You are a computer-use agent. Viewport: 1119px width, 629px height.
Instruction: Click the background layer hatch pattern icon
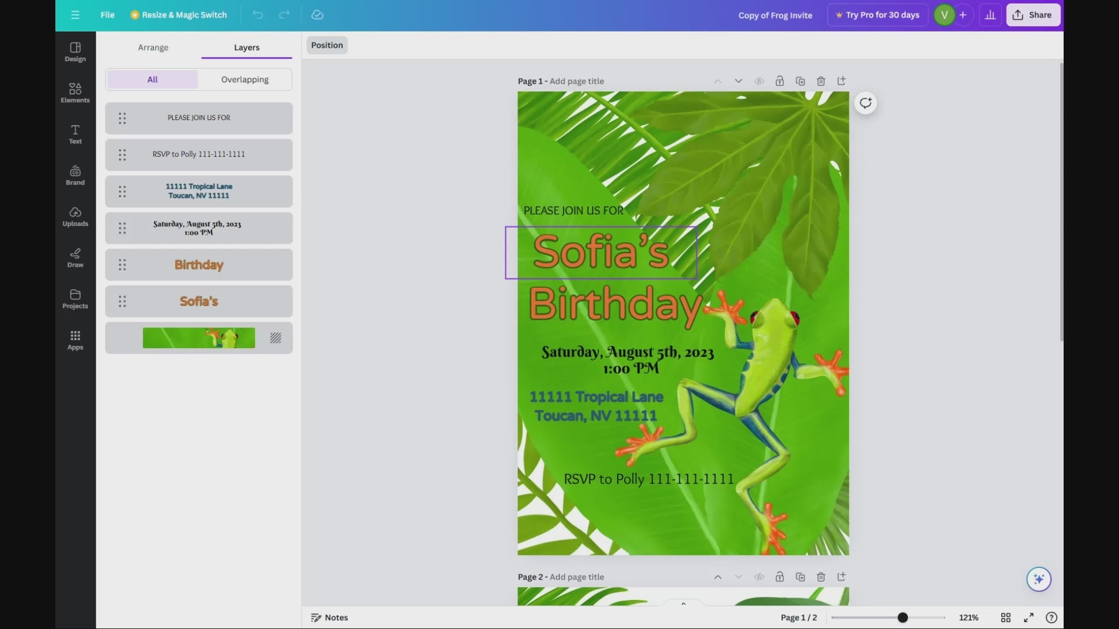(276, 338)
